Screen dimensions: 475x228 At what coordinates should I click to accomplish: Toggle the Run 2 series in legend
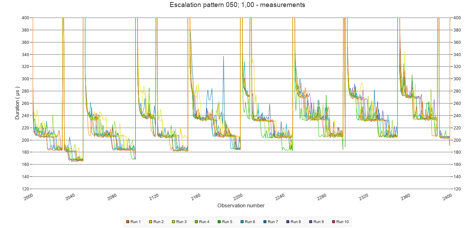[158, 222]
